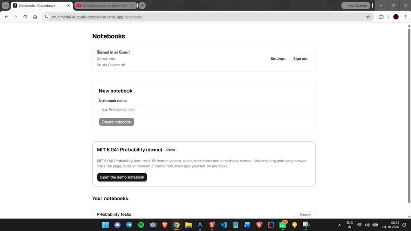This screenshot has height=231, width=411.
Task: Open Google Chrome from the taskbar
Action: pyautogui.click(x=176, y=225)
